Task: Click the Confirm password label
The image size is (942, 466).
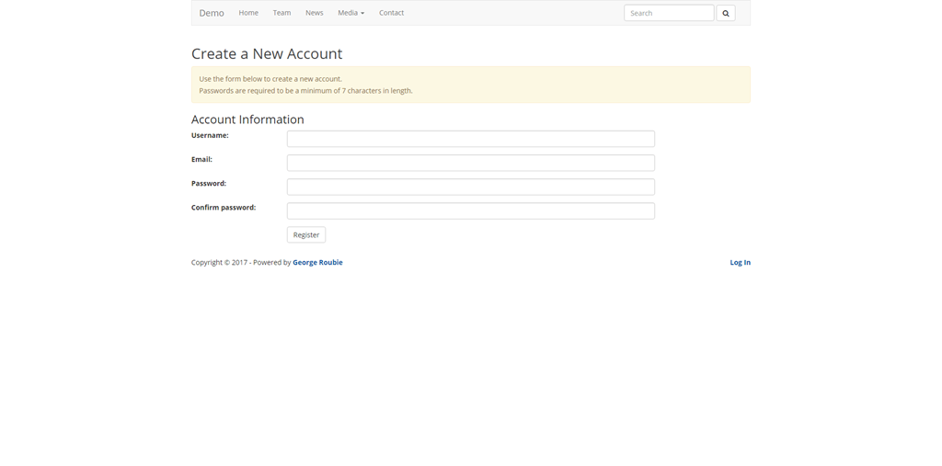Action: pos(224,208)
